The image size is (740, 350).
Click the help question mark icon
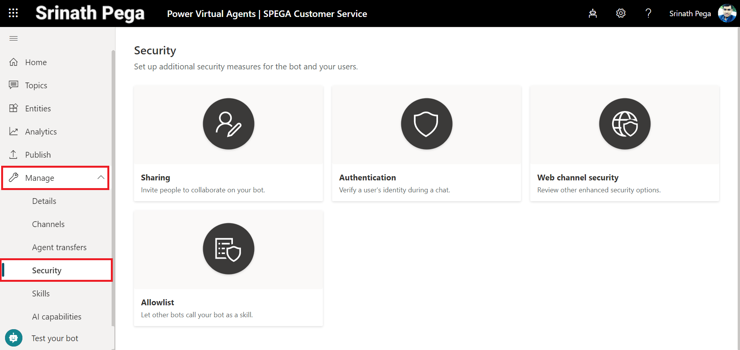point(648,13)
